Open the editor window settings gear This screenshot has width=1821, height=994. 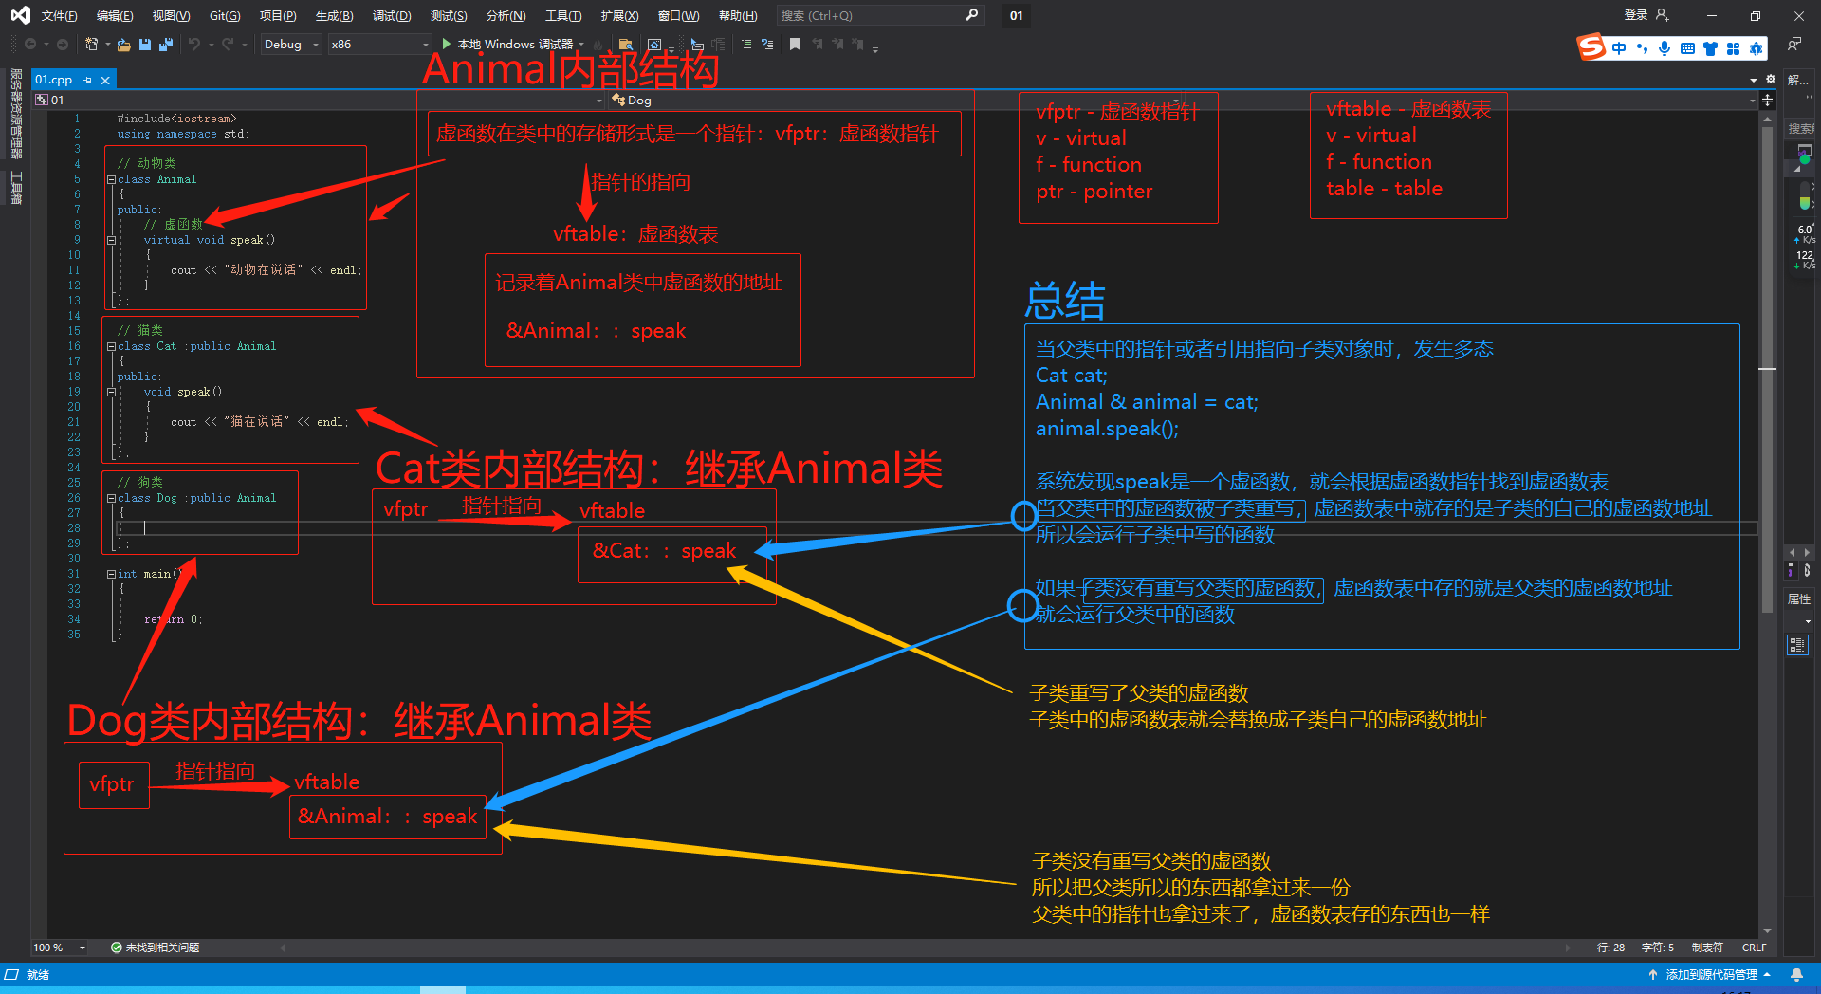click(1770, 80)
